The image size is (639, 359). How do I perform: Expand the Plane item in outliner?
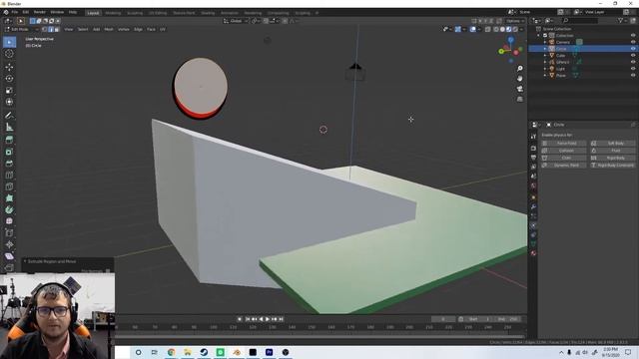(545, 76)
